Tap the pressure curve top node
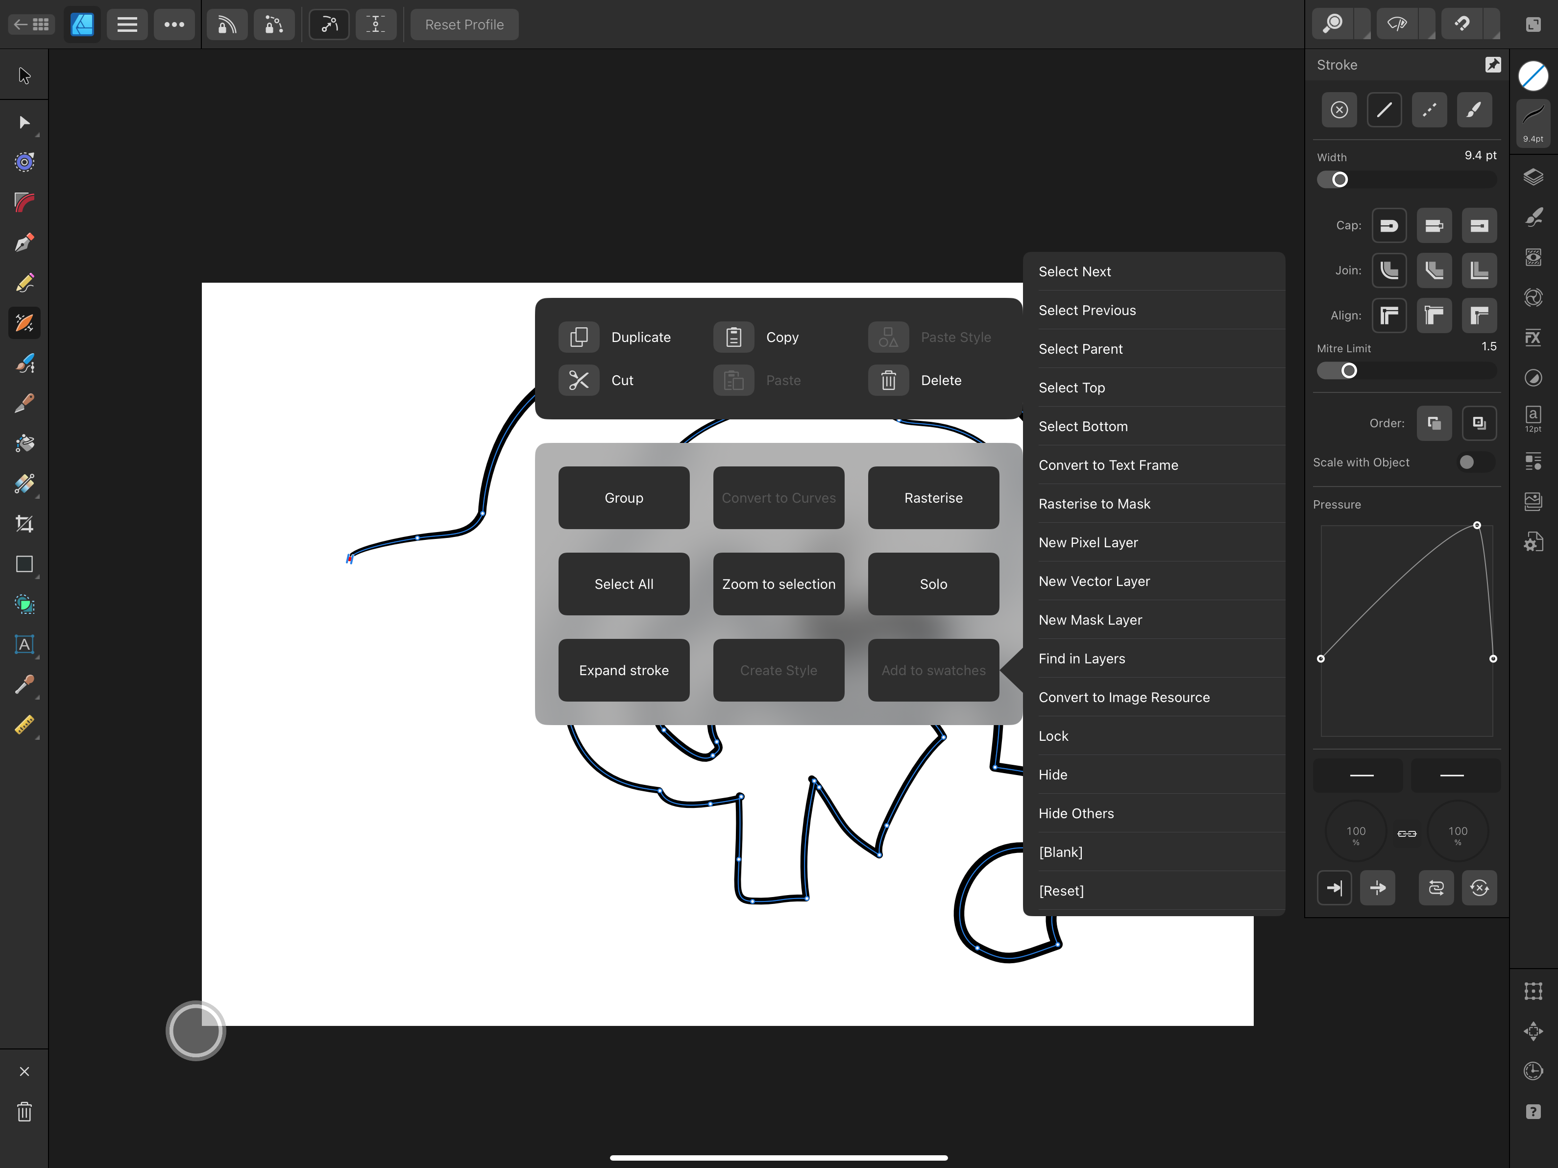The width and height of the screenshot is (1558, 1168). 1476,526
